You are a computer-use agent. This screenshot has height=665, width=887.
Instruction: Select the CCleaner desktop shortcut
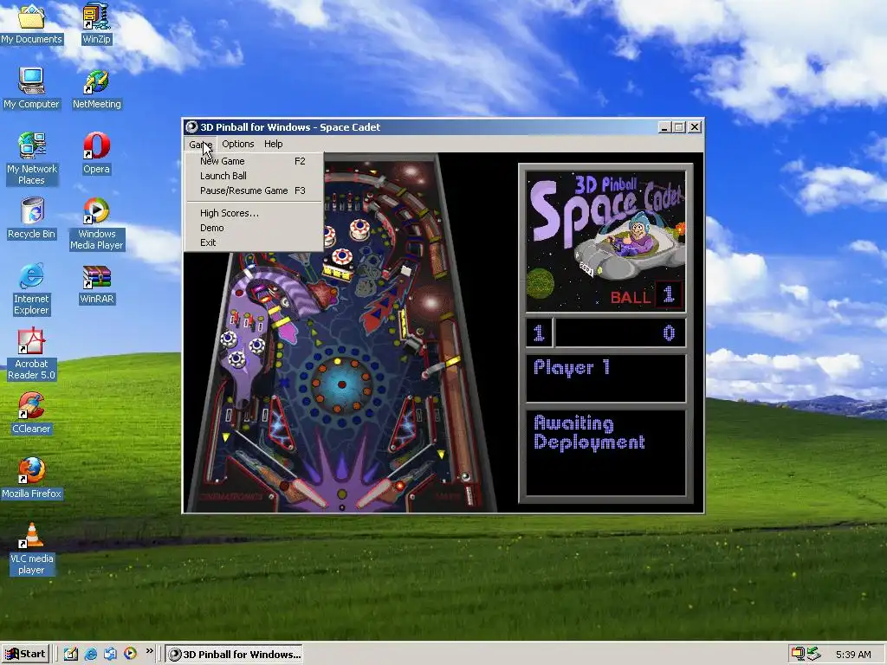pos(32,413)
